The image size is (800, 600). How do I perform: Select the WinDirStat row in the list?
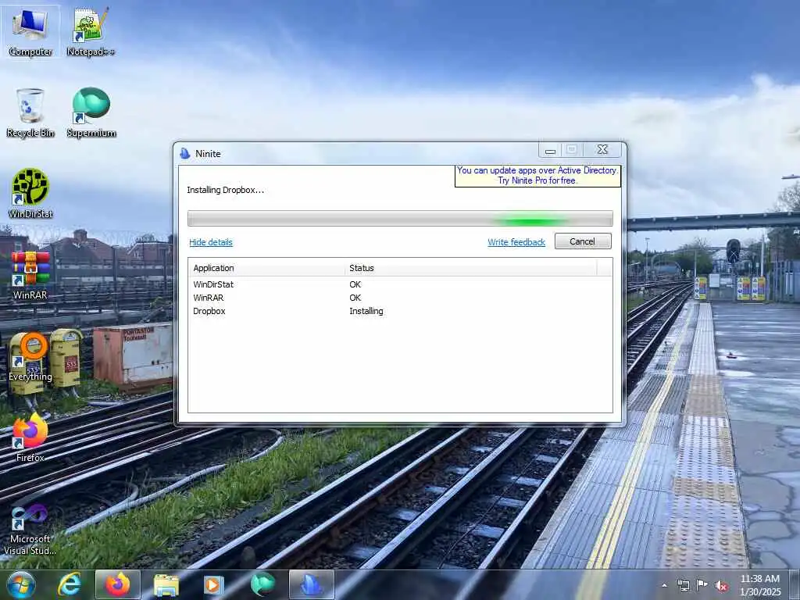click(x=400, y=284)
